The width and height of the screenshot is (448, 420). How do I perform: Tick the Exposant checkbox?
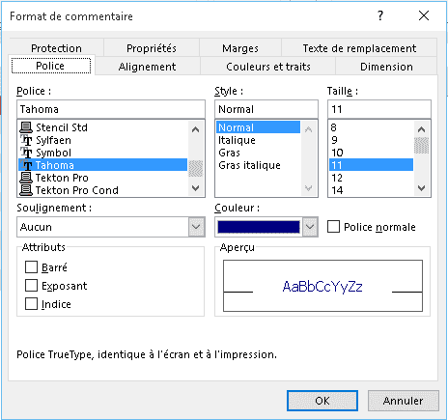31,286
